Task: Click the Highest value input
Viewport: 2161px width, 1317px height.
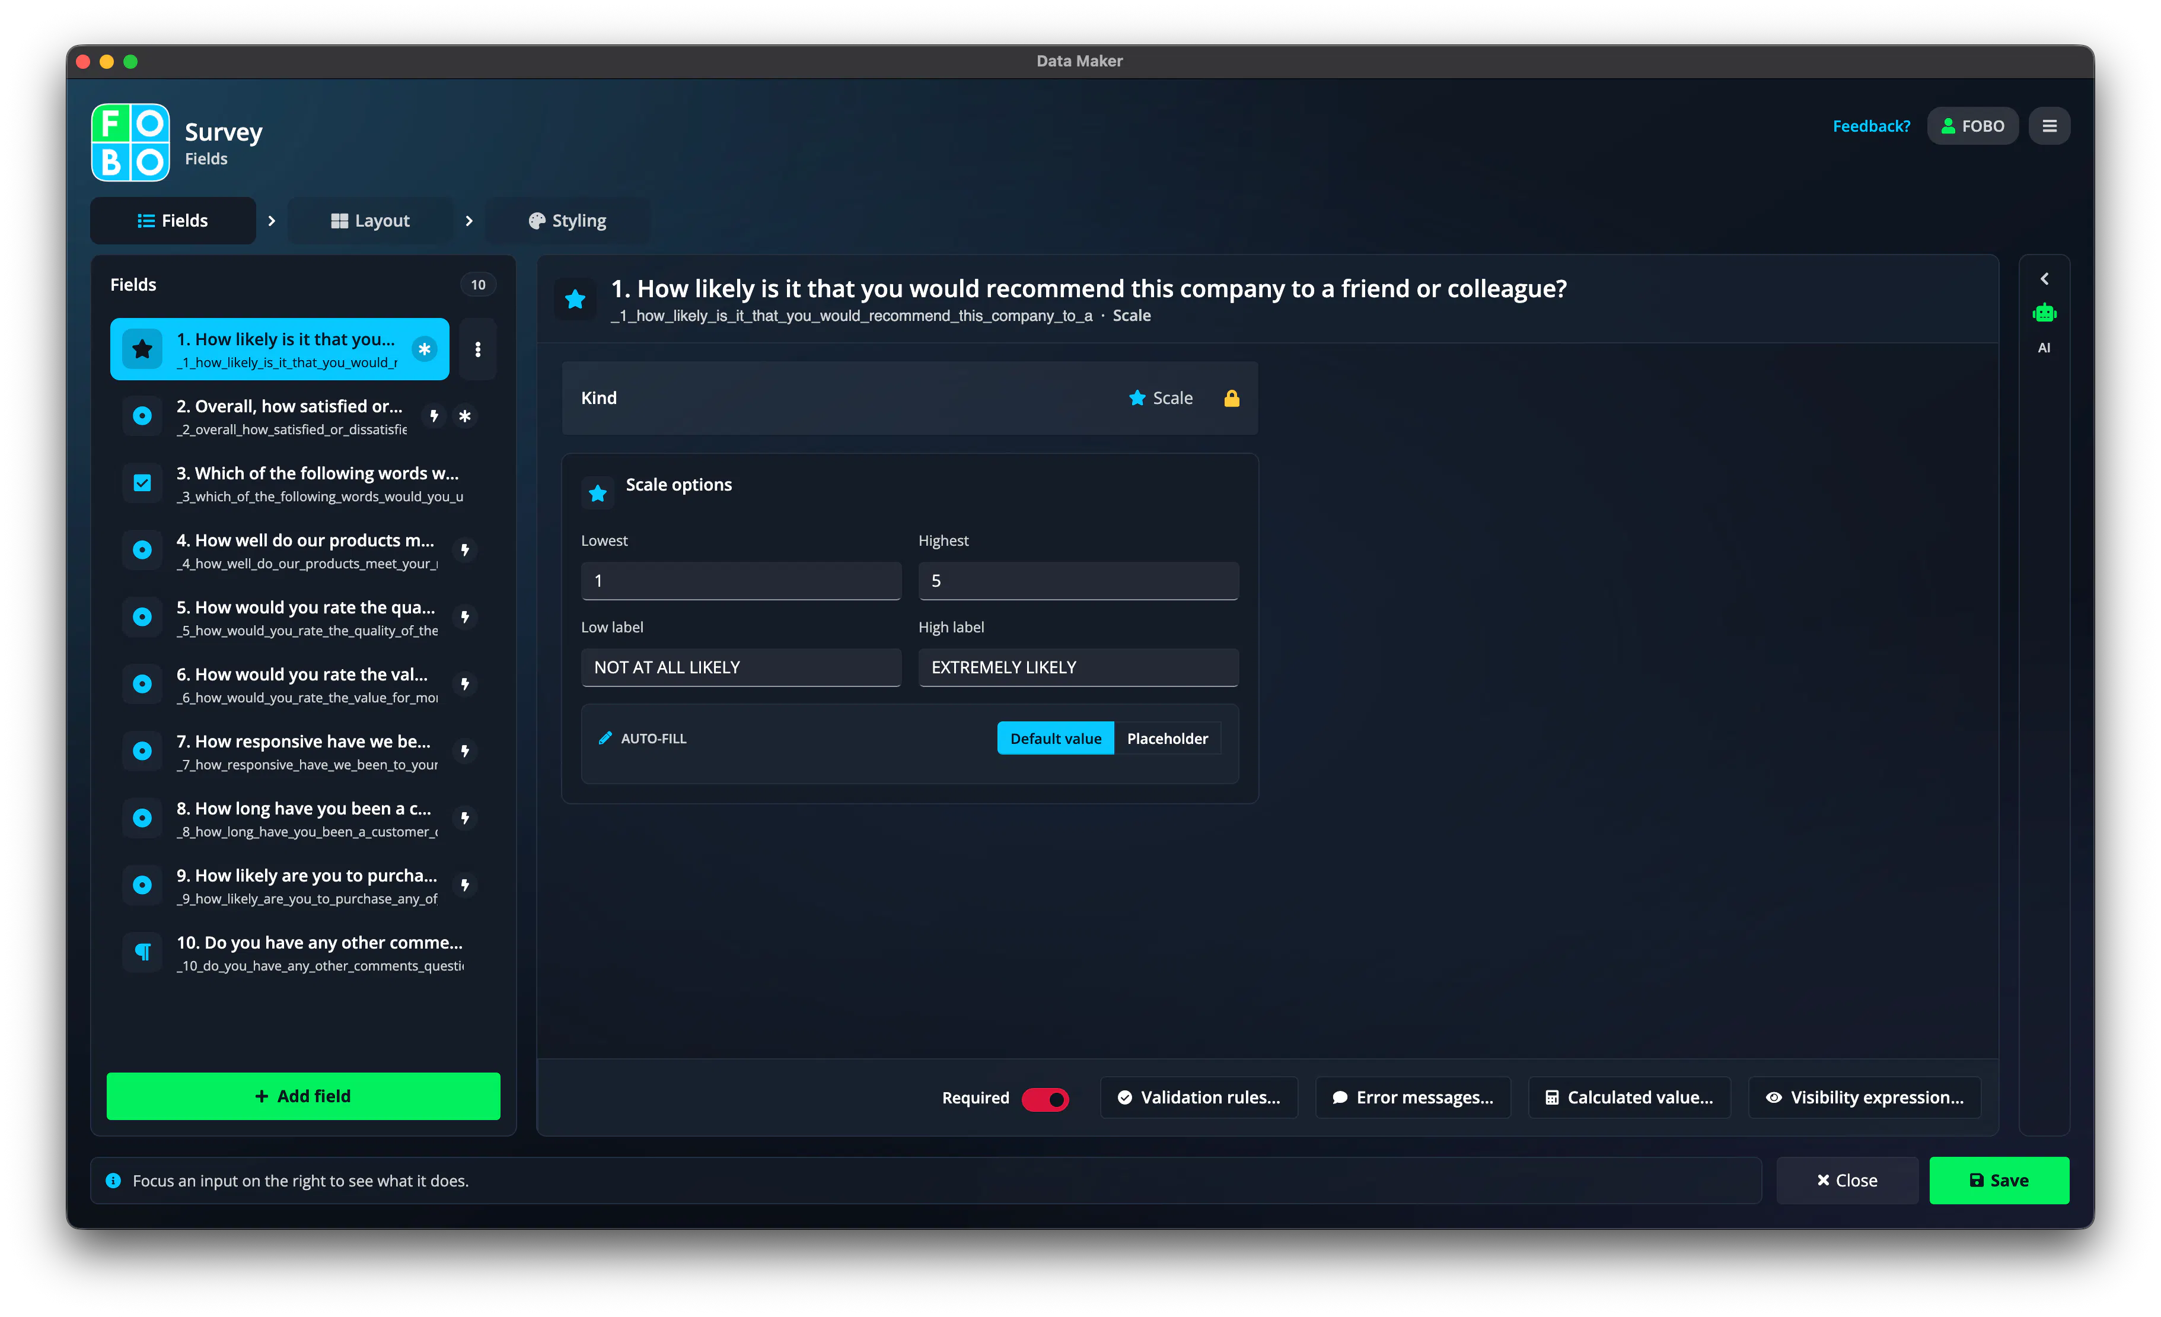Action: [1078, 581]
